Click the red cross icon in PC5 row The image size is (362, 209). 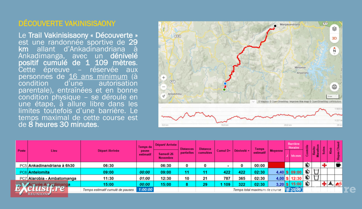(x=324, y=165)
